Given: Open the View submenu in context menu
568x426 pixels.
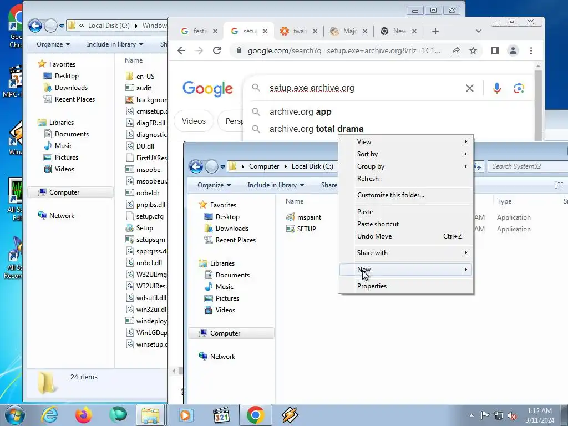Looking at the screenshot, I should pos(405,142).
